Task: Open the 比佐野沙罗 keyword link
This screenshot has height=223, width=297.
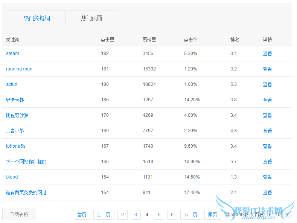Action: tap(17, 115)
